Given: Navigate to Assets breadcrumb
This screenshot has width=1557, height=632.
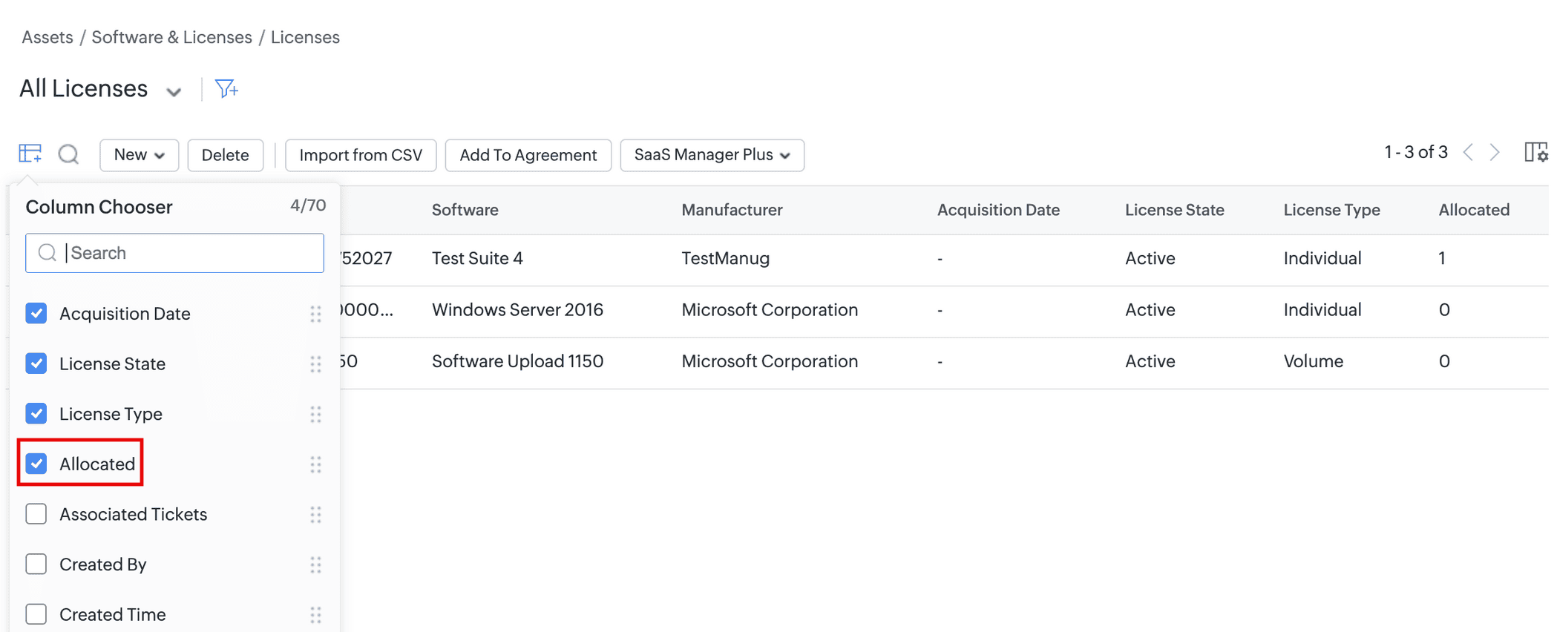Looking at the screenshot, I should click(47, 37).
